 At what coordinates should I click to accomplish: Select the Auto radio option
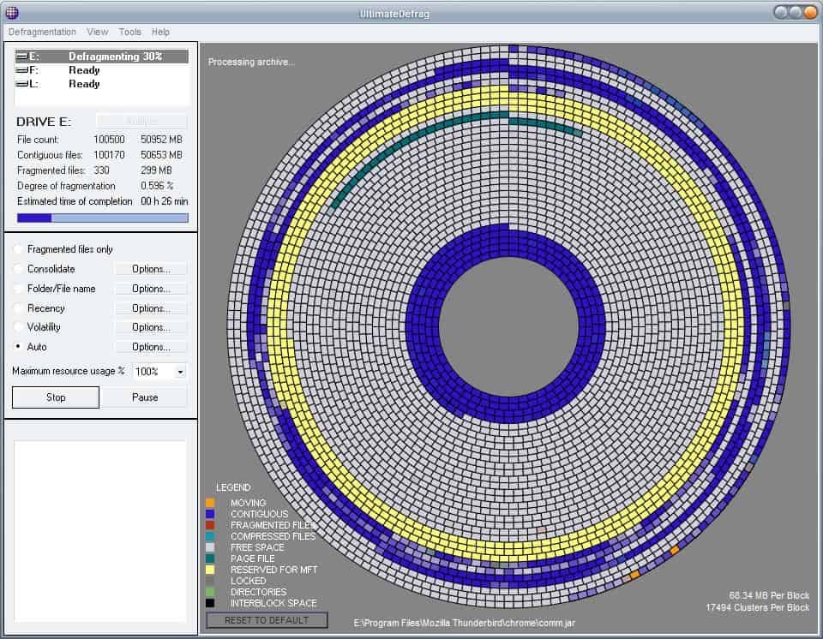18,347
